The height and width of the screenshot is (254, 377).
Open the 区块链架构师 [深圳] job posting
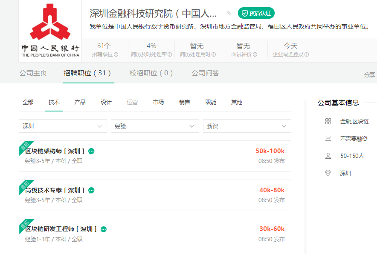tap(55, 151)
